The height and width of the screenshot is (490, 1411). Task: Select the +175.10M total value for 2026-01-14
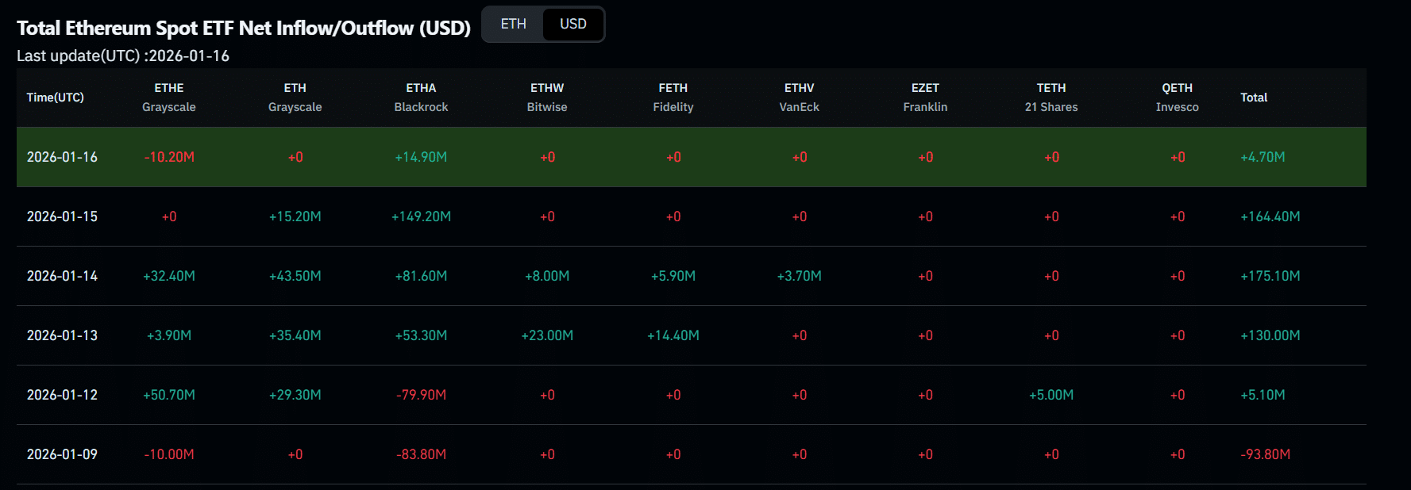[1271, 276]
